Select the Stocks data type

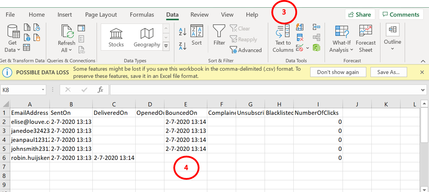point(116,38)
